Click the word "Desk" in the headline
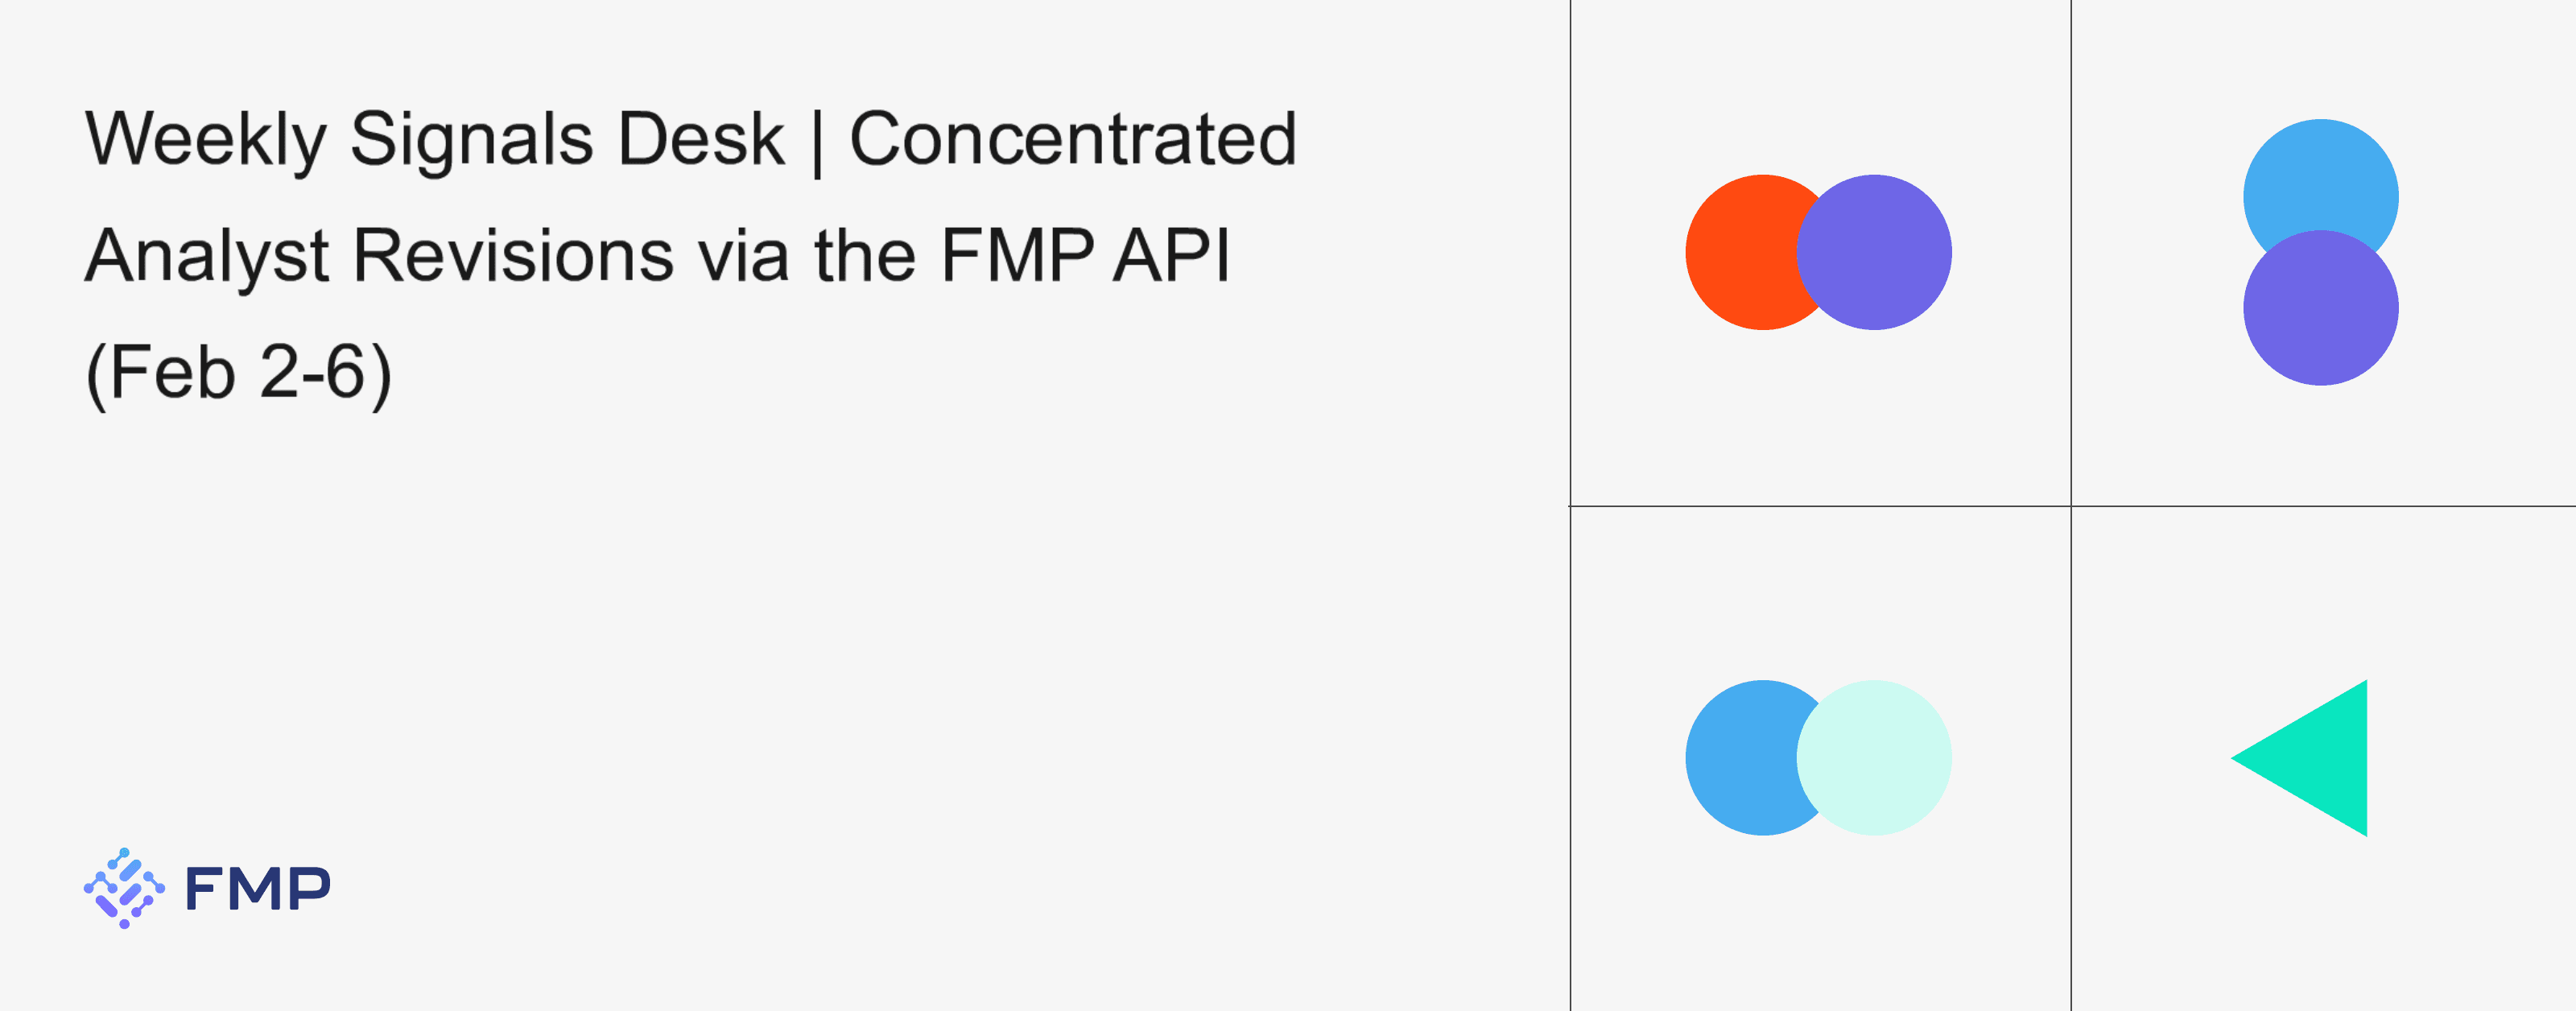Image resolution: width=2576 pixels, height=1011 pixels. click(x=700, y=140)
